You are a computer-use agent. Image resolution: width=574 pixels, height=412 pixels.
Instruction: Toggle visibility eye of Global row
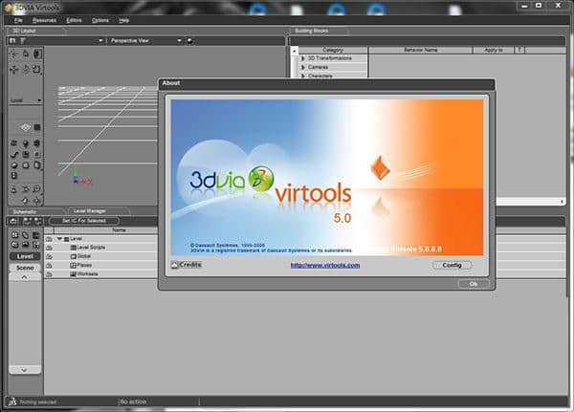point(49,256)
